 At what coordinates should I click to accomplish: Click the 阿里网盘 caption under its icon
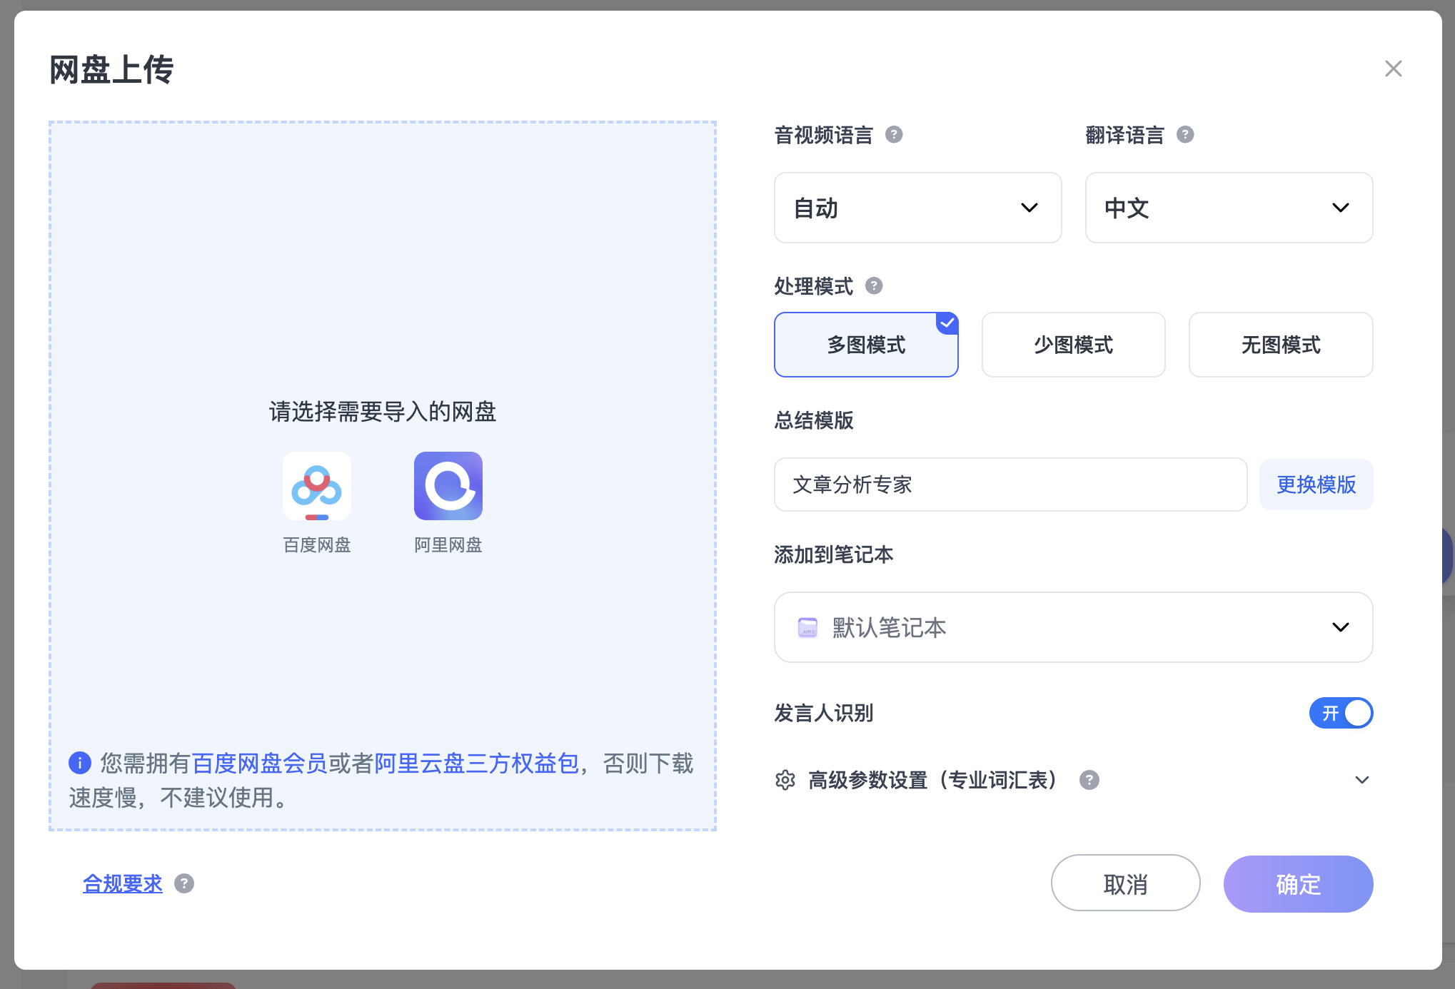448,545
